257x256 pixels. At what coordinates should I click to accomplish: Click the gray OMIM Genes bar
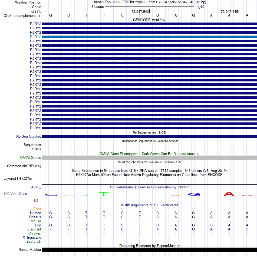click(149, 158)
